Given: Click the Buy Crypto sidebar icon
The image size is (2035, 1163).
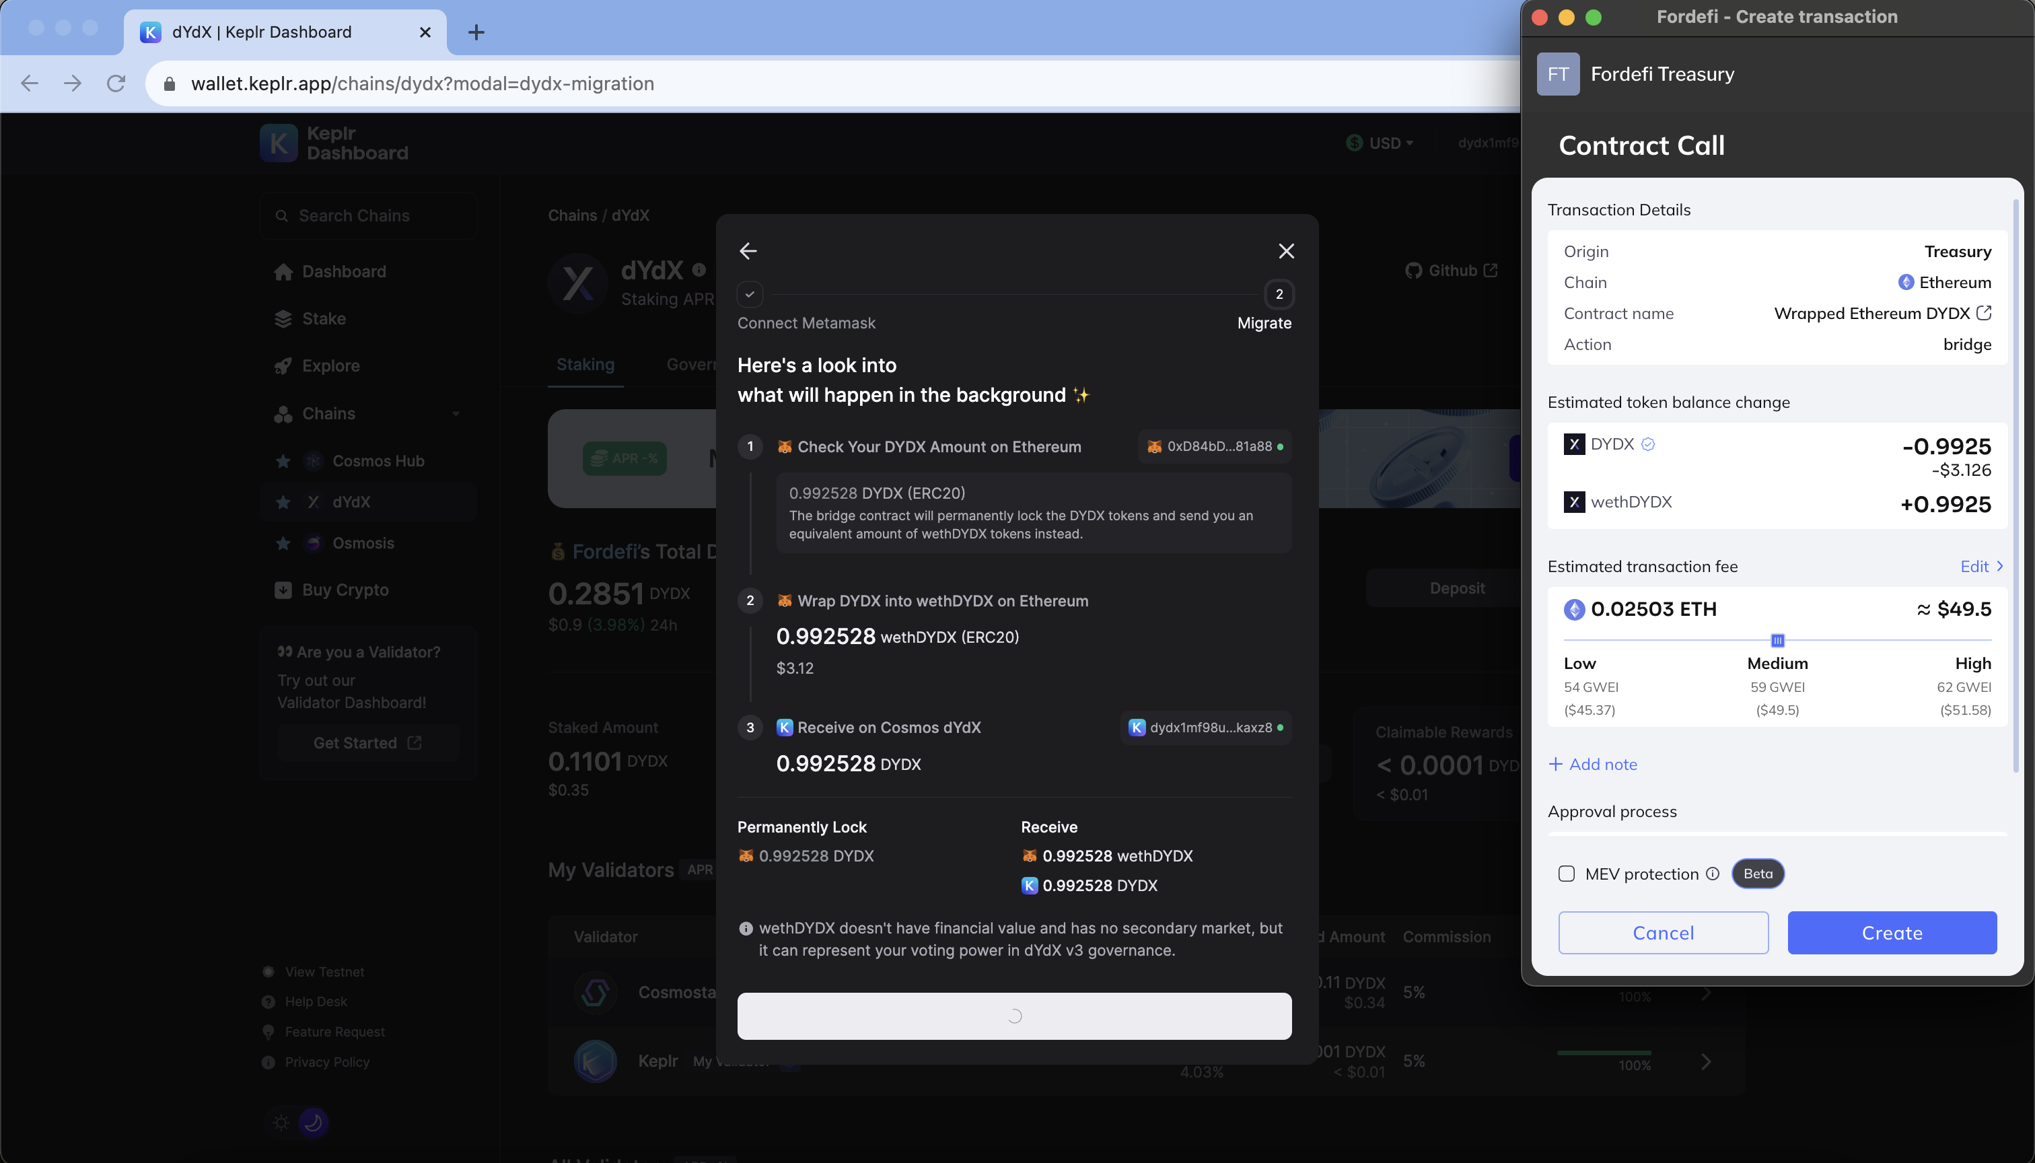Looking at the screenshot, I should [x=283, y=590].
